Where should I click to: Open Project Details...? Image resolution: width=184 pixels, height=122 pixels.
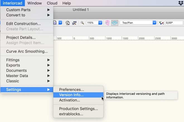click(27, 37)
